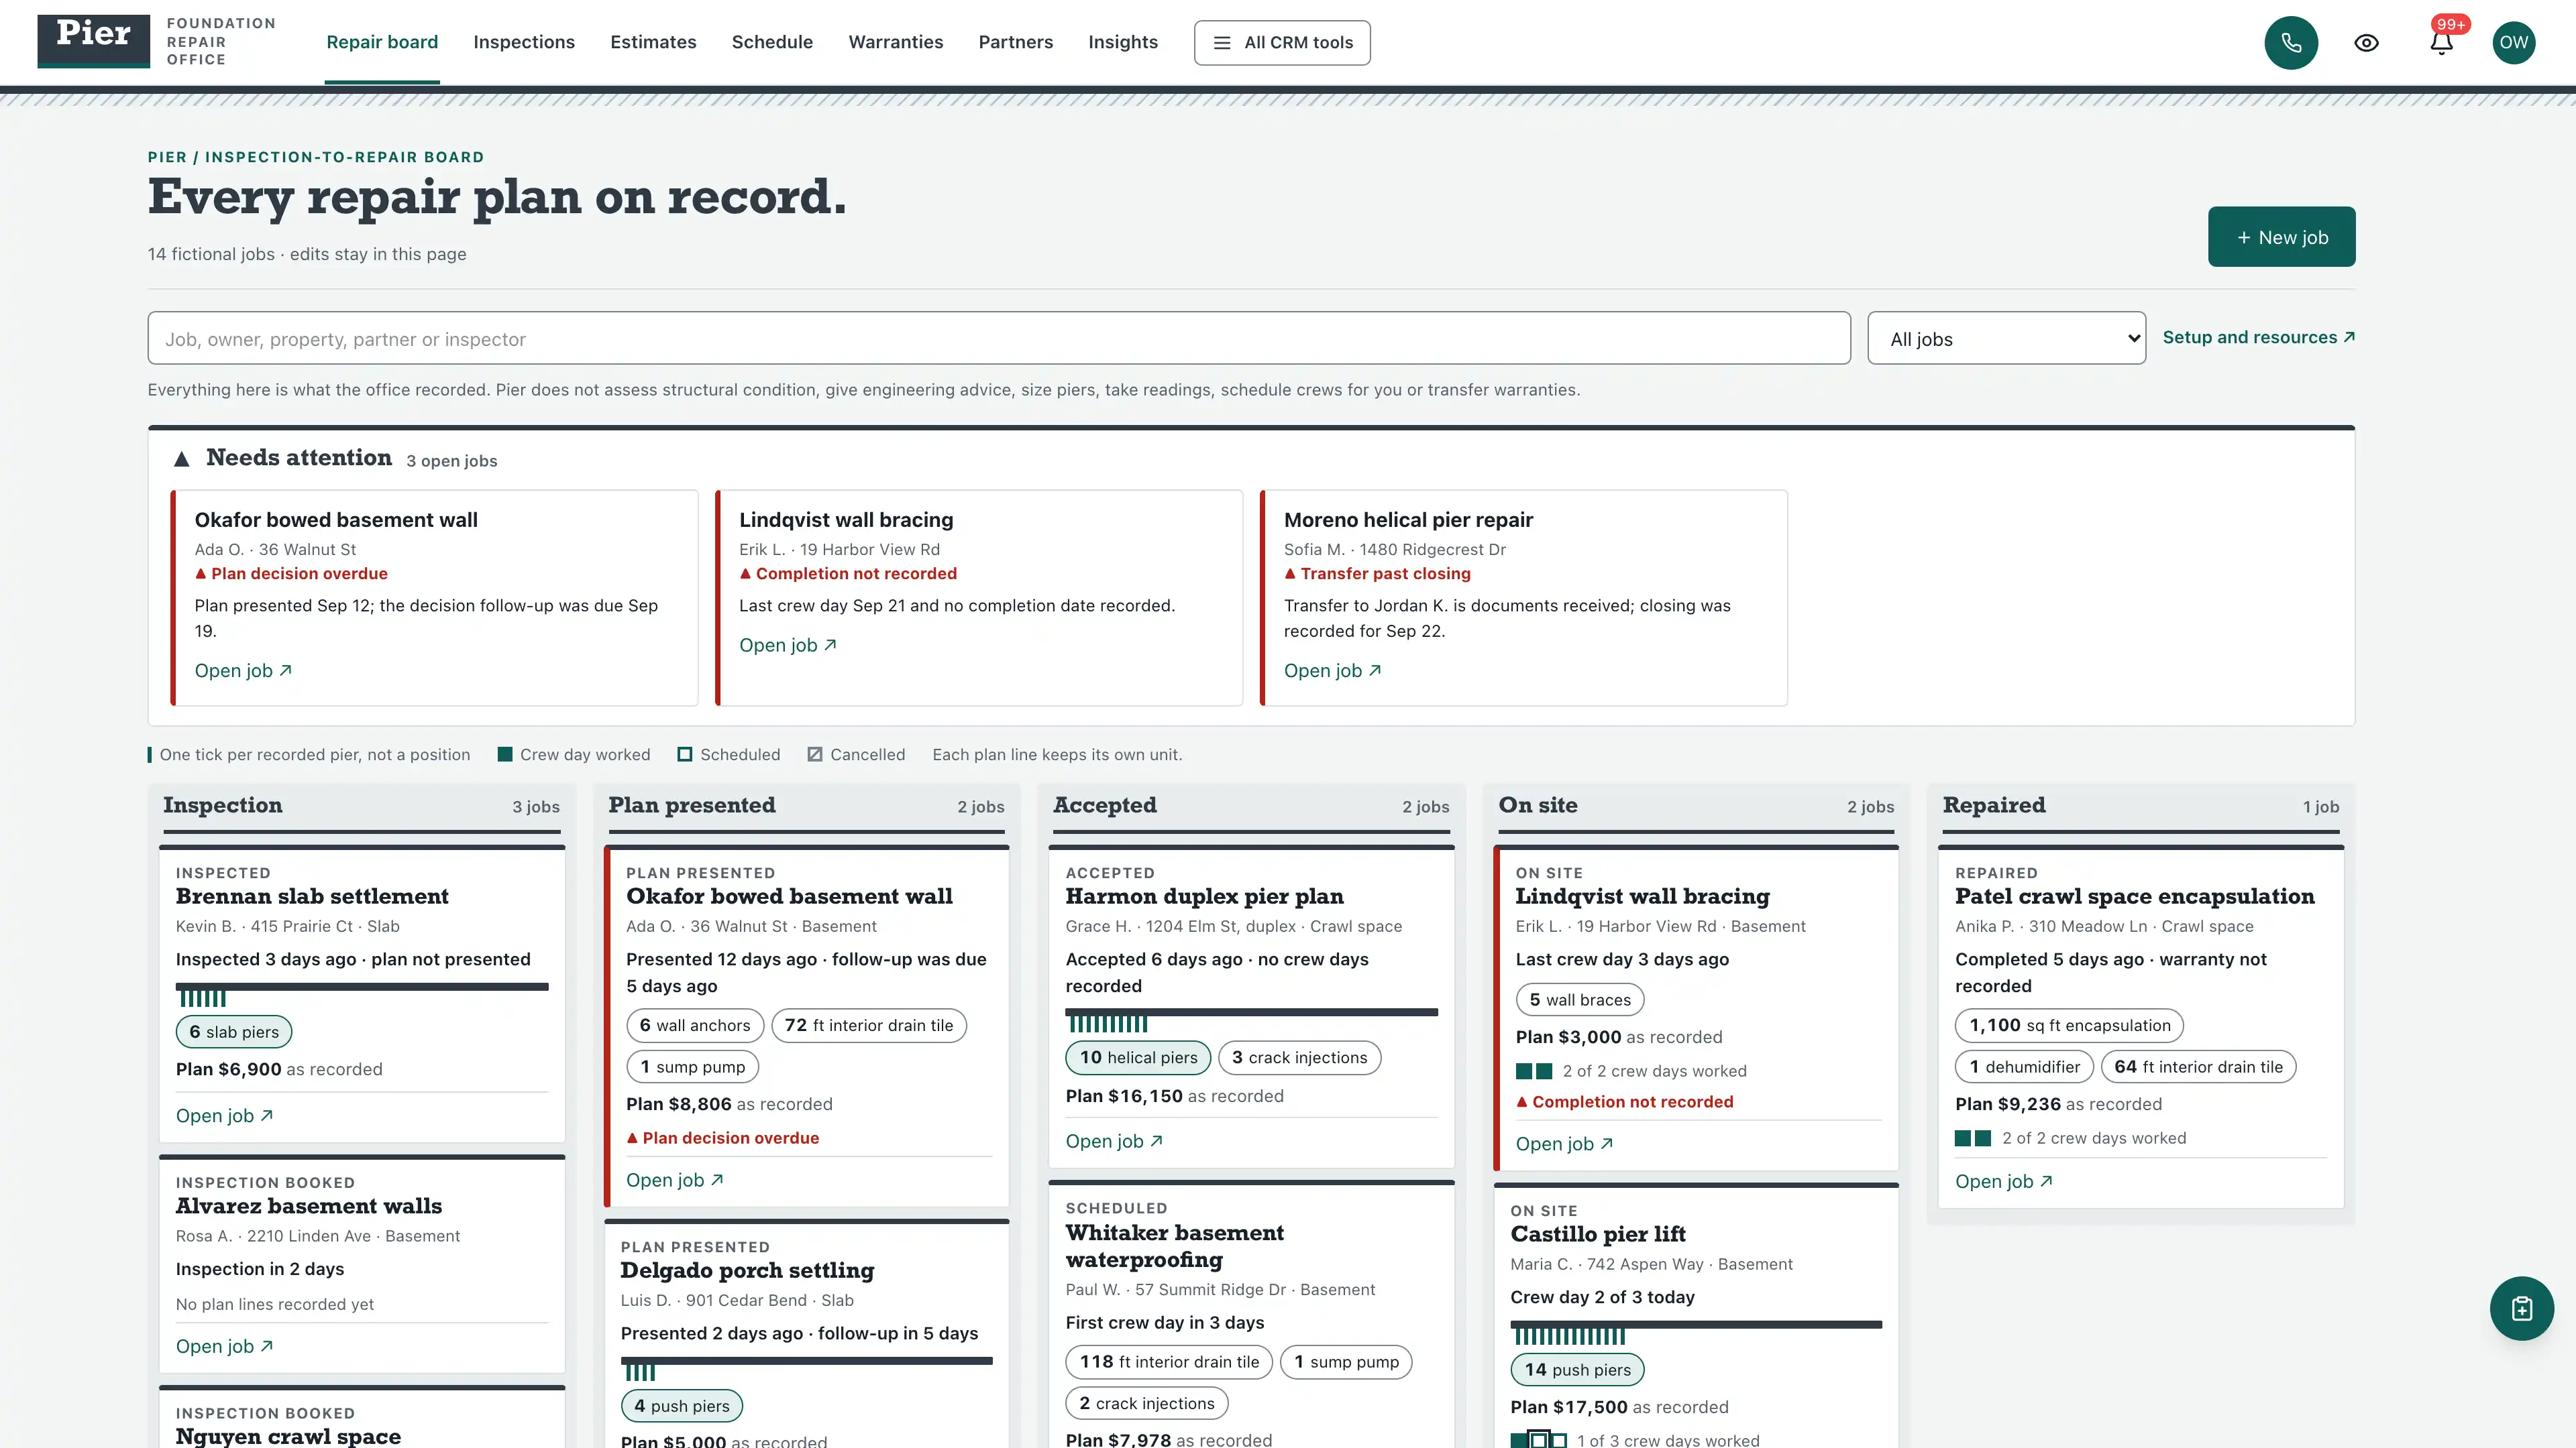Focus the job search input field

coord(999,339)
